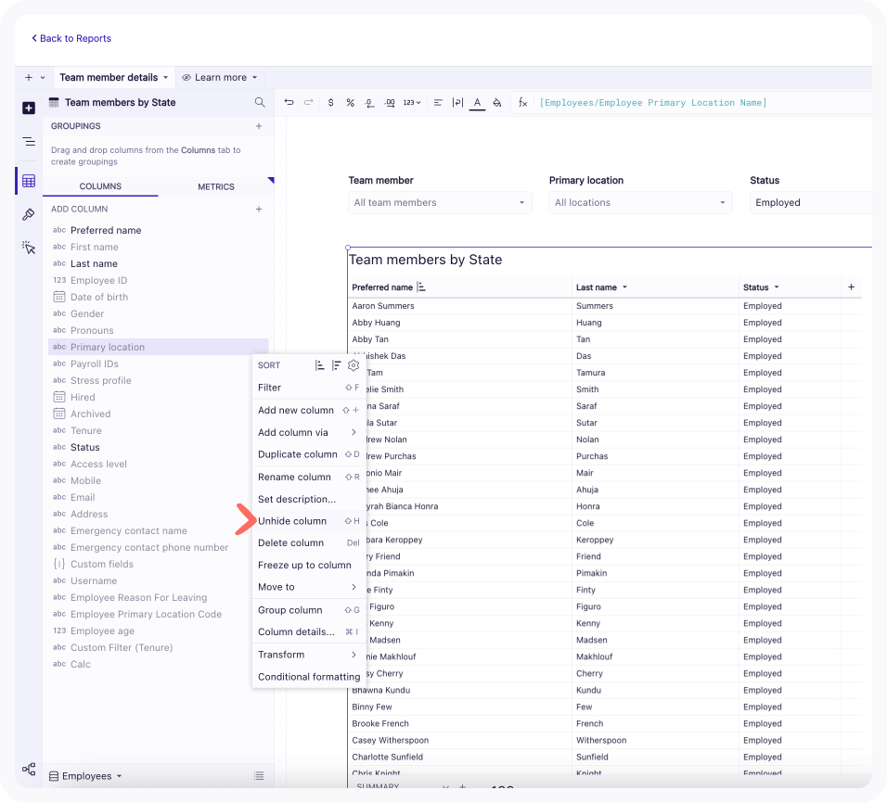This screenshot has height=803, width=887.
Task: Choose Group column menu item
Action: tap(308, 610)
